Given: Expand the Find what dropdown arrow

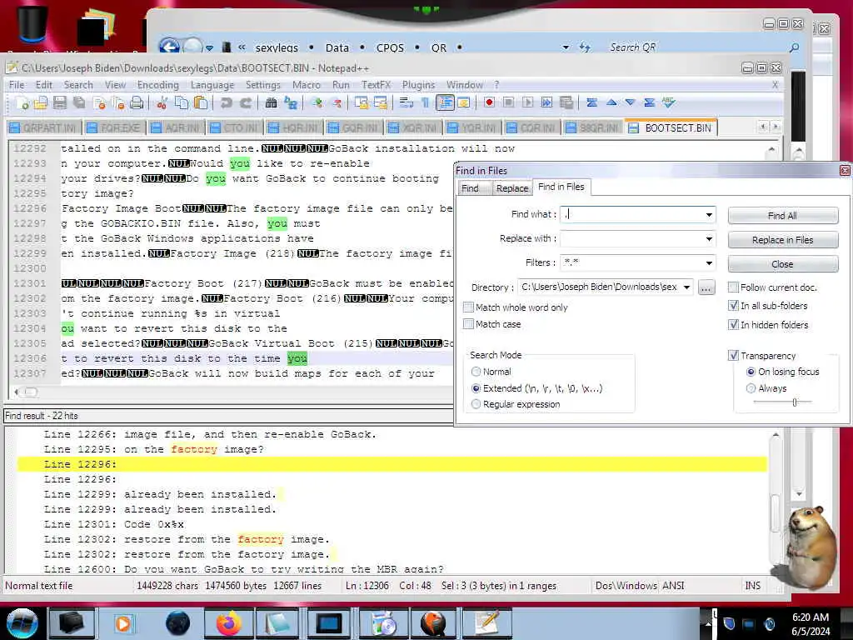Looking at the screenshot, I should (x=709, y=215).
